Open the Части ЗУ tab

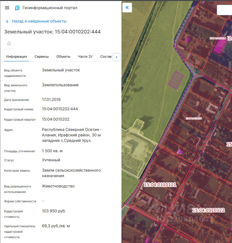(85, 56)
